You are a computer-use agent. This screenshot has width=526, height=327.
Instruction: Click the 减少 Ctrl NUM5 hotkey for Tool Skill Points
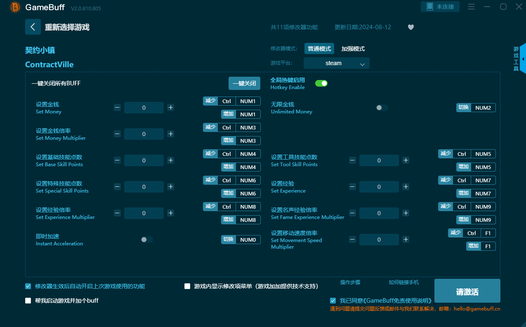(x=467, y=154)
